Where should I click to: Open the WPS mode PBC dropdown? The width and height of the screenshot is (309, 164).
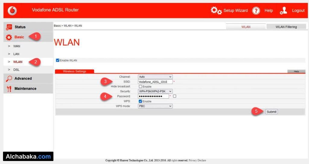click(155, 106)
